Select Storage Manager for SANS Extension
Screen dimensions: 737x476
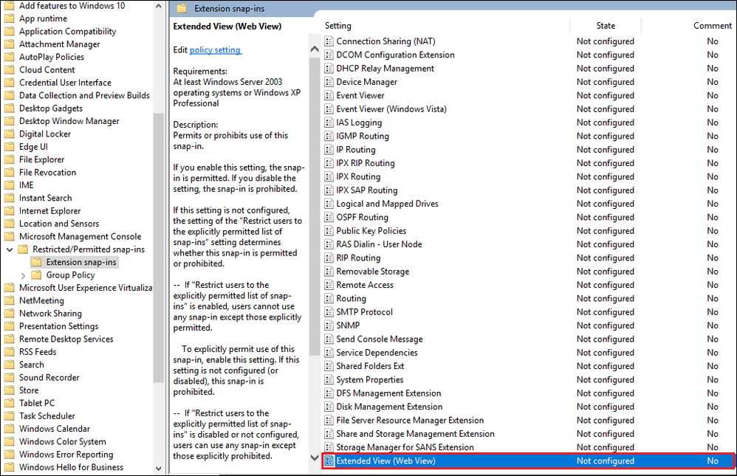(405, 447)
